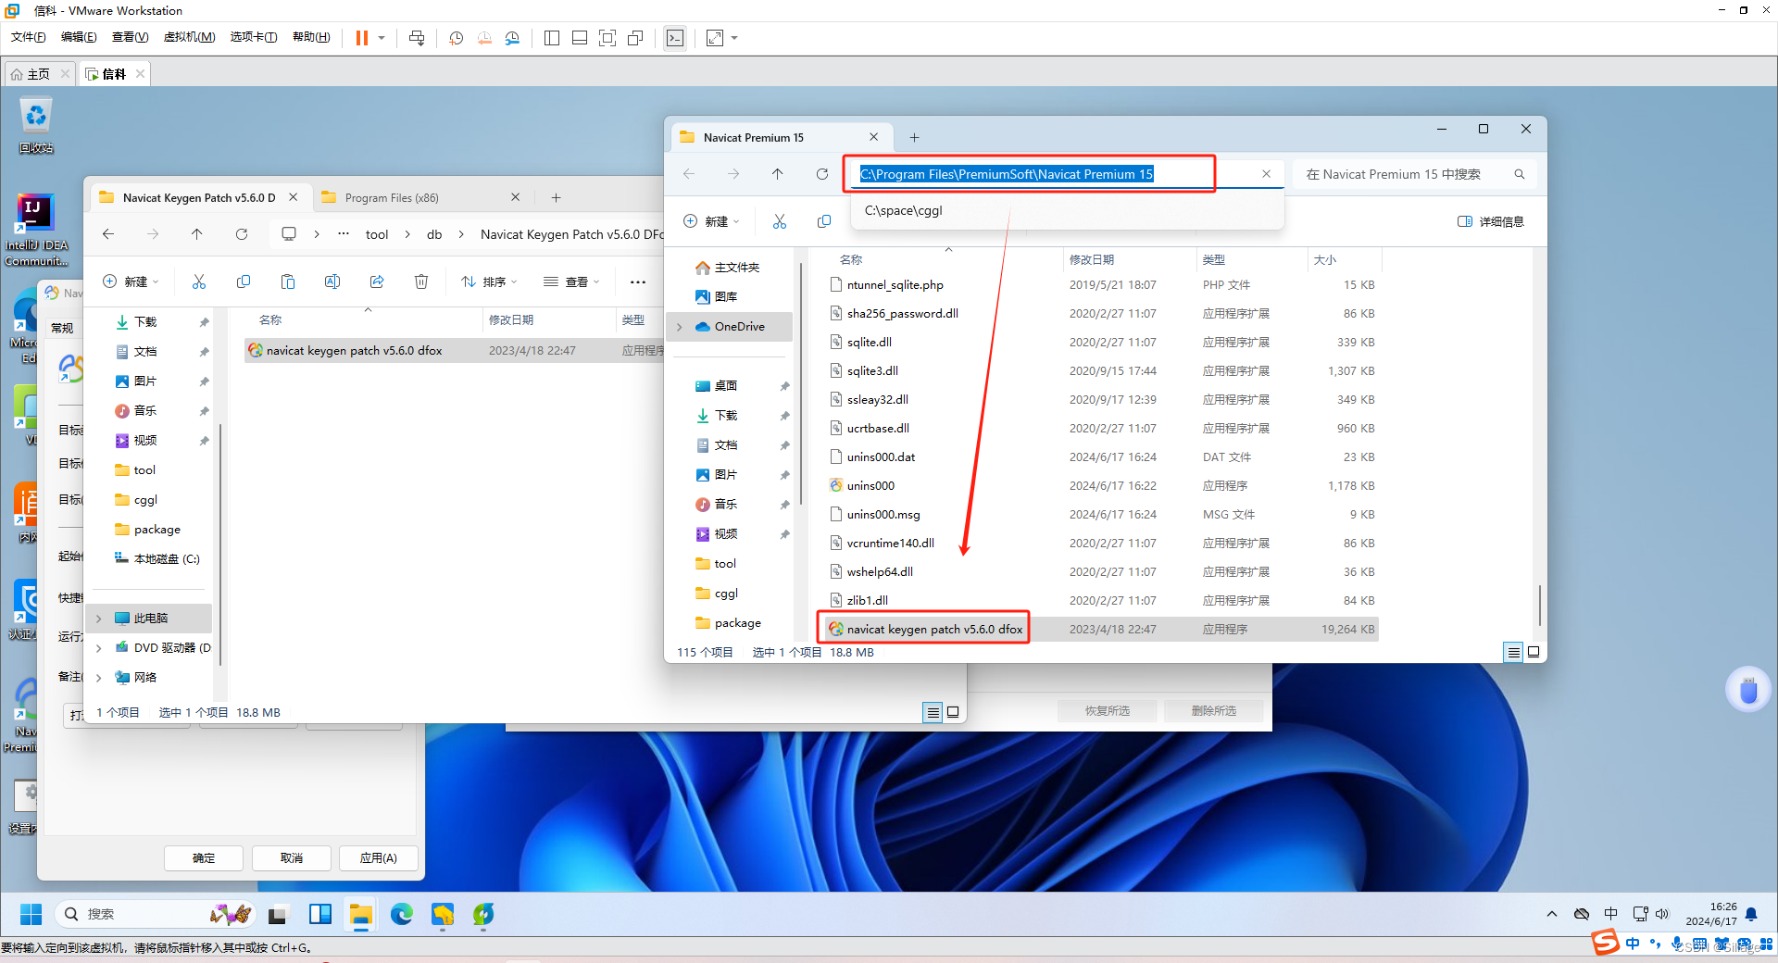Expand the DVD 驱动器 tree node

(99, 648)
